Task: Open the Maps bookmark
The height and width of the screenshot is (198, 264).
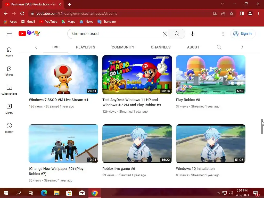Action: click(x=68, y=22)
